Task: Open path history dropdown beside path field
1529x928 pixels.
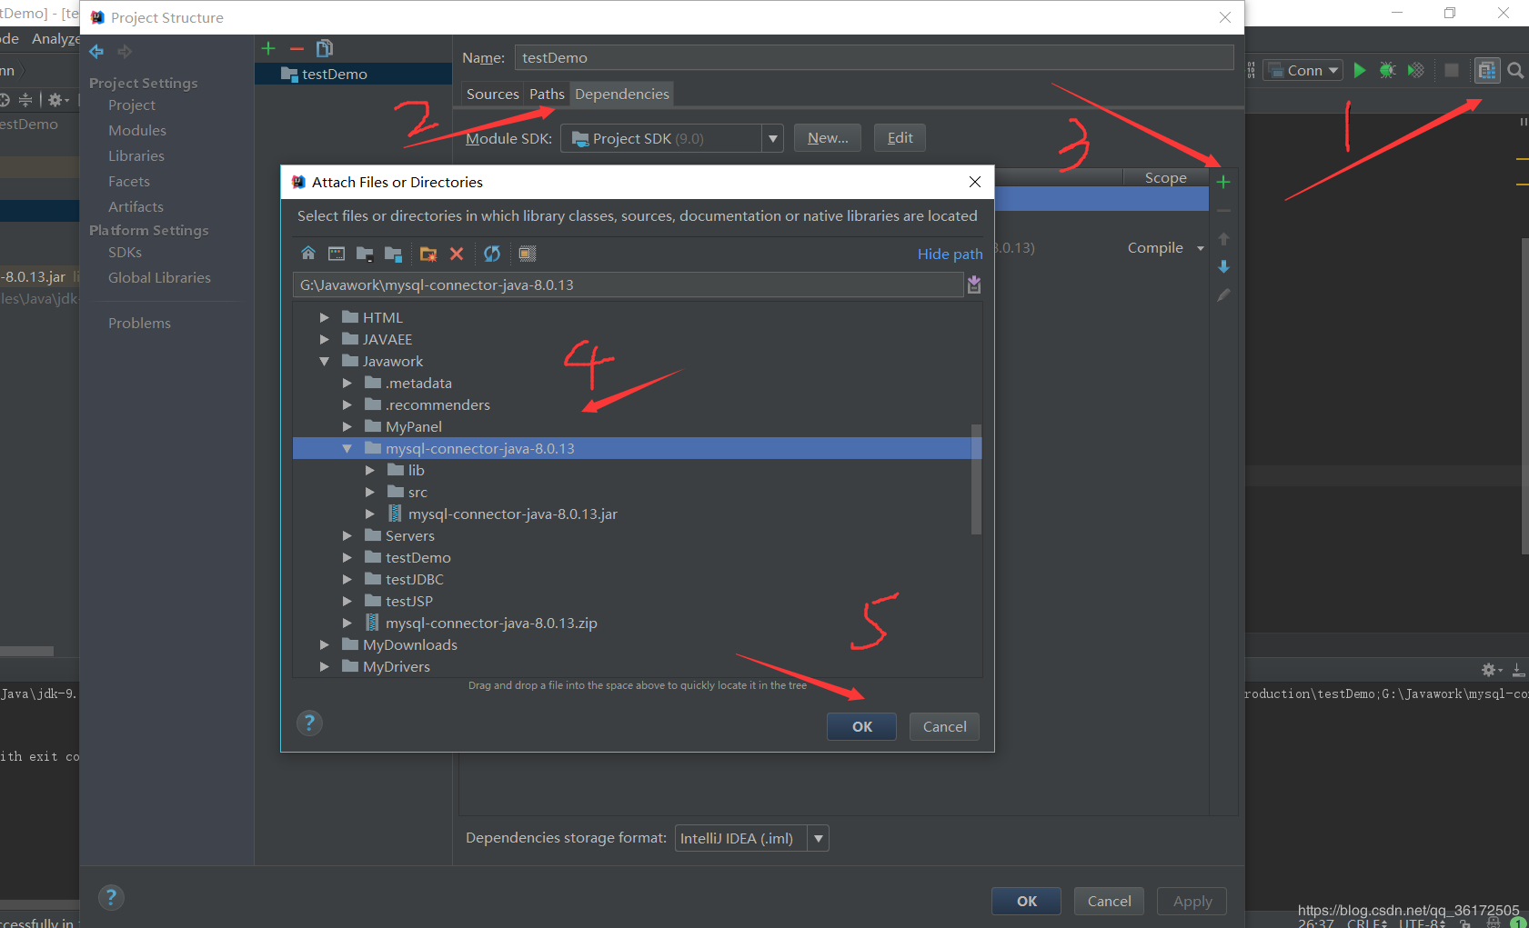Action: [974, 284]
